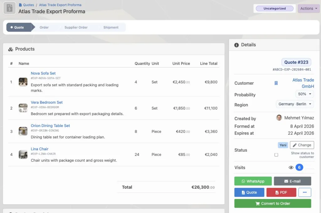Send the quote via the E-mail button
This screenshot has height=213, width=321.
tap(292, 181)
